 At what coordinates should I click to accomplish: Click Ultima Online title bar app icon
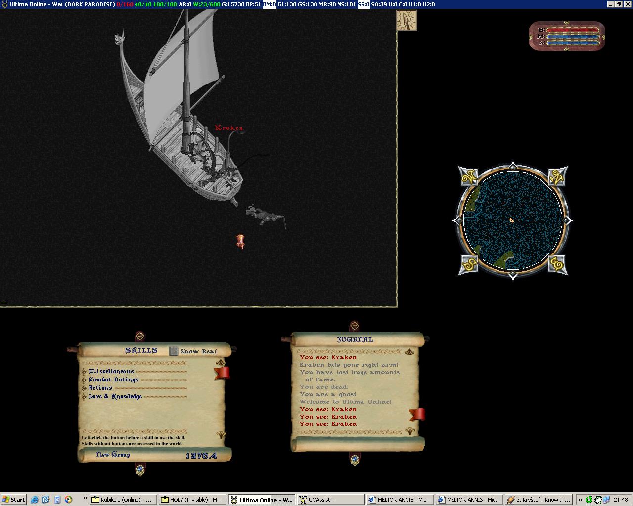pos(4,4)
